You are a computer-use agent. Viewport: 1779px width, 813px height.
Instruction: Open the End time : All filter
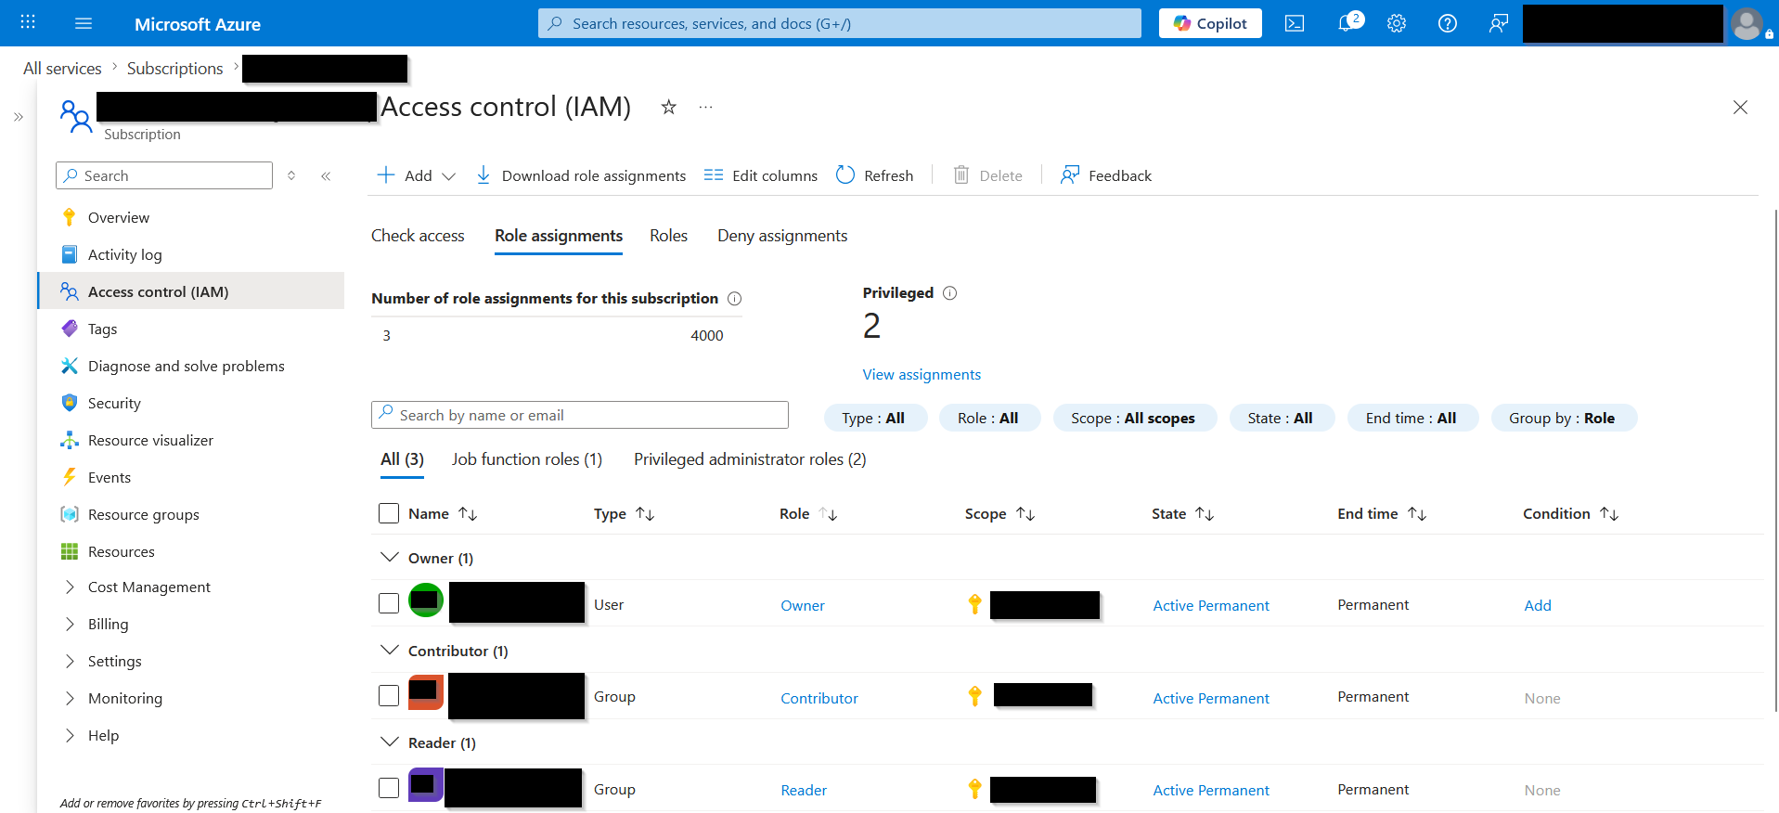(x=1412, y=418)
